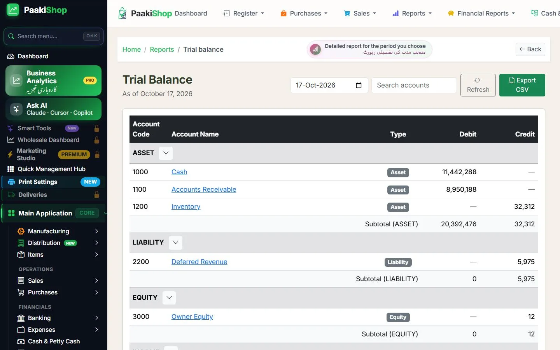
Task: Open the Sales top menu
Action: [360, 13]
